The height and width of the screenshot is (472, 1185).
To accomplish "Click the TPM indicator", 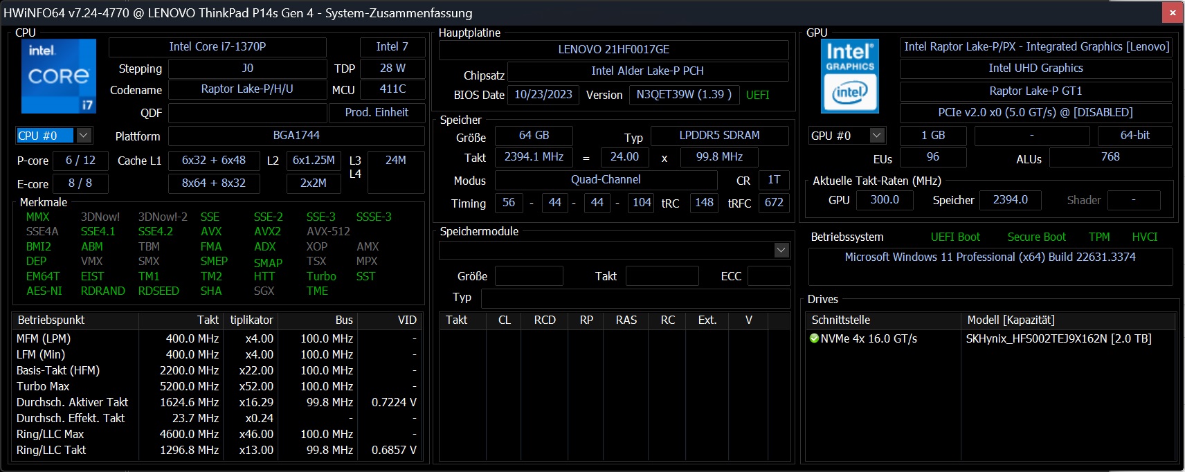I will (x=1099, y=237).
